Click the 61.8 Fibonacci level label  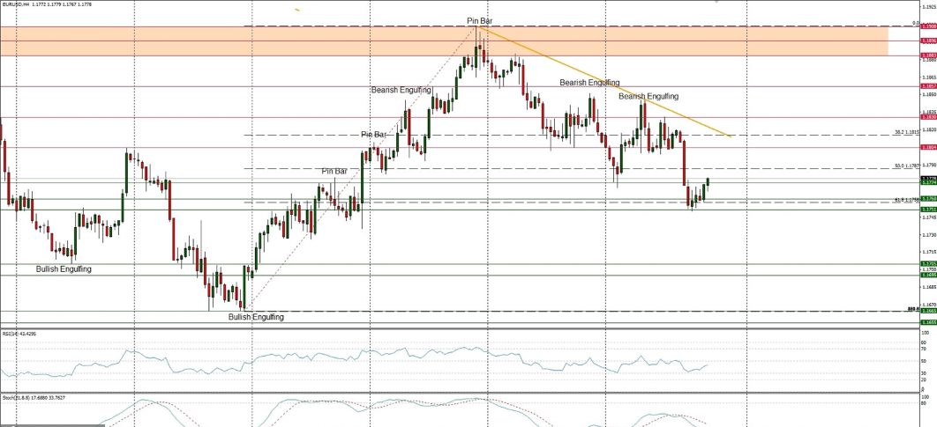[x=907, y=200]
